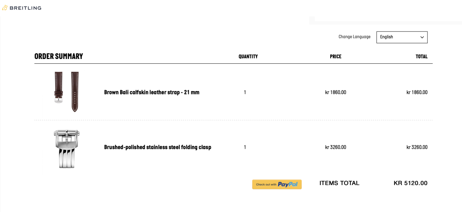This screenshot has height=212, width=462.
Task: Select Brown Bali calfskin leather strap title
Action: click(x=151, y=92)
